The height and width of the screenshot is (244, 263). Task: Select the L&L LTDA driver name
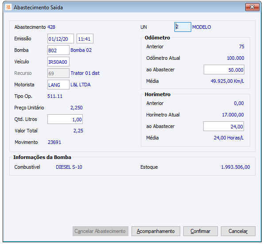[80, 85]
